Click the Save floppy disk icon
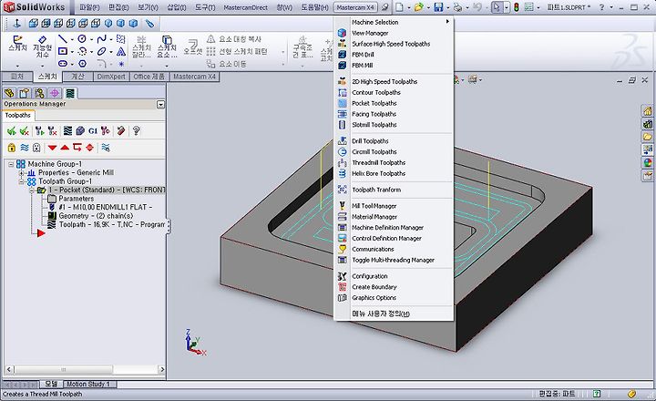This screenshot has width=656, height=401. [x=438, y=7]
